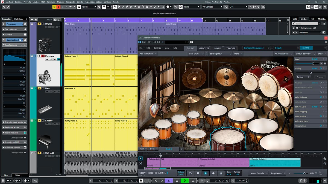
Task: Zoom out on Superior Drummer song track
Action: pyautogui.click(x=325, y=164)
